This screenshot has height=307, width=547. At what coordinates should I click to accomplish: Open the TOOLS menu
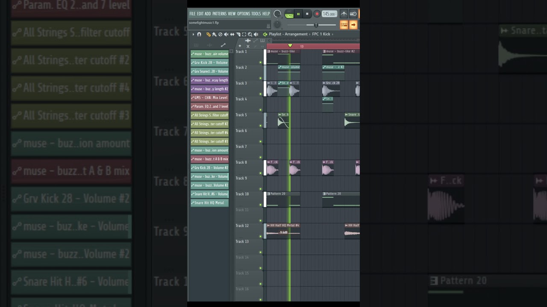pos(256,14)
